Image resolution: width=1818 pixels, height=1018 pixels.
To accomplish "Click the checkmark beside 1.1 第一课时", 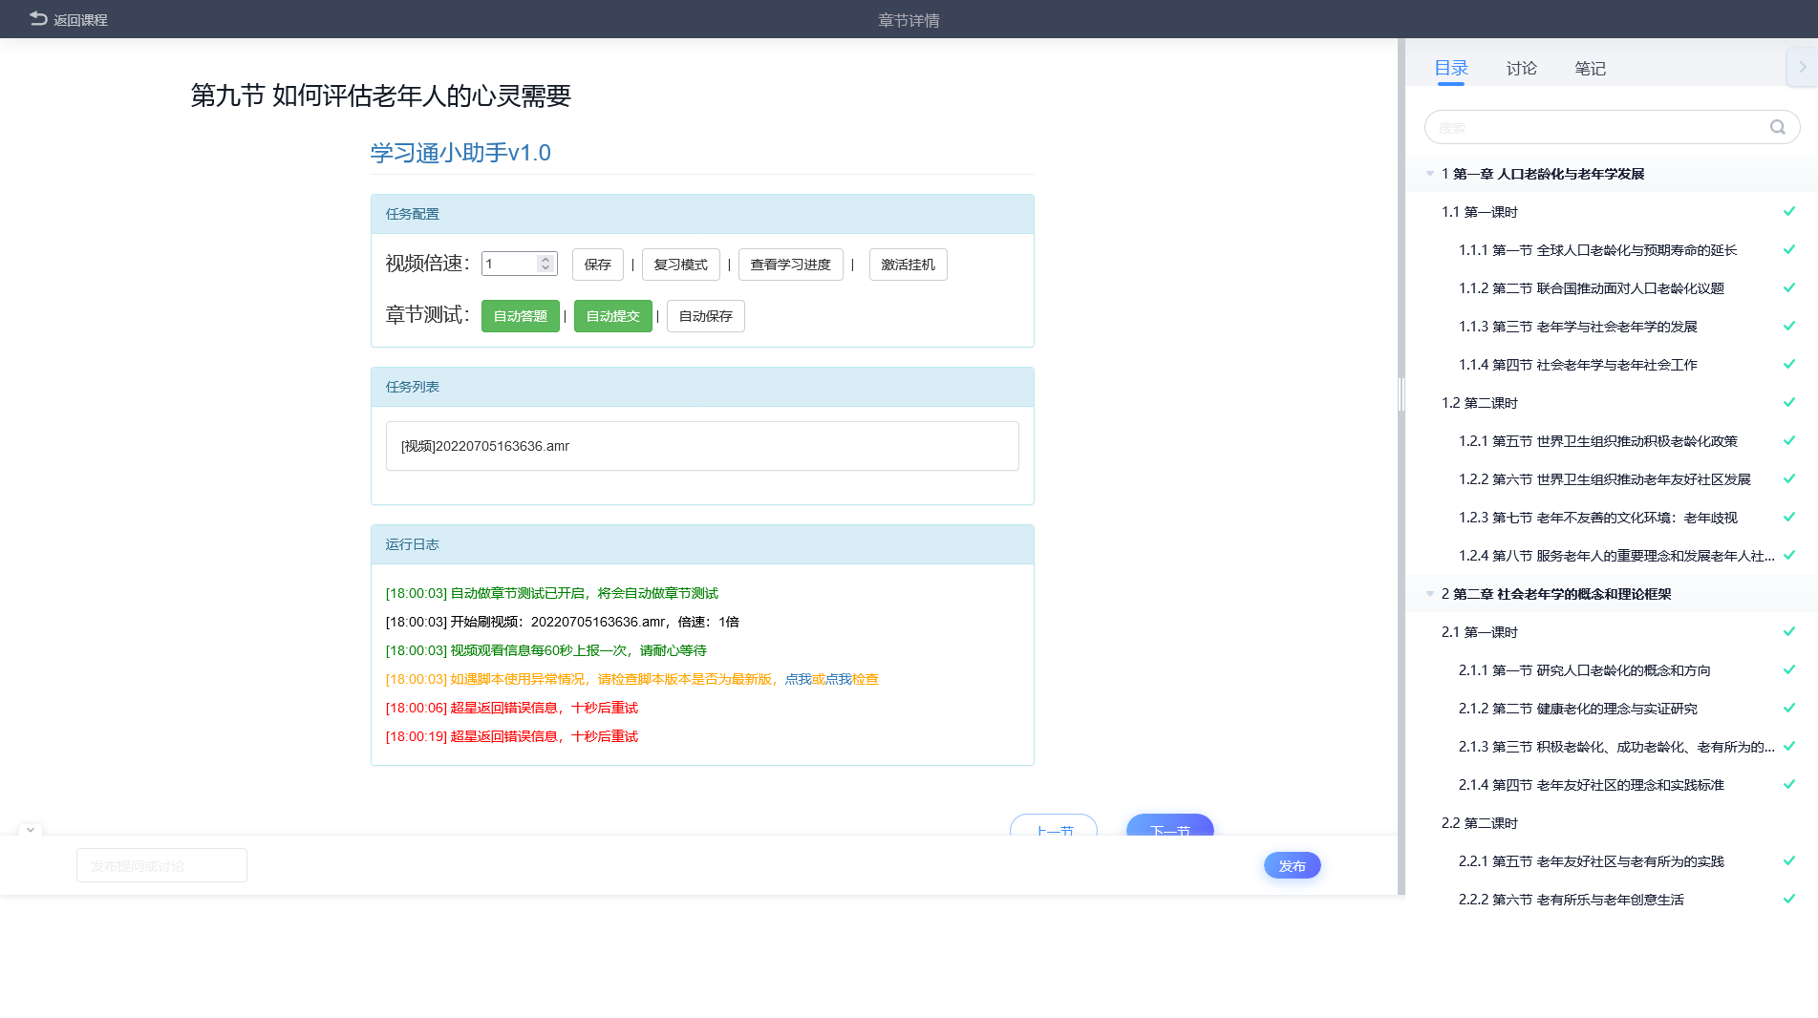I will coord(1788,211).
